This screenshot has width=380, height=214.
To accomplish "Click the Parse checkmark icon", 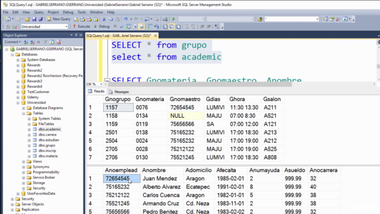I will point(121,26).
